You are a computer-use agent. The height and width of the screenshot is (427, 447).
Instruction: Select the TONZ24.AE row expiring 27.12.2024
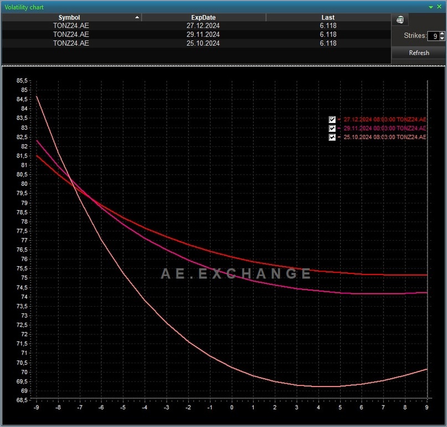[x=197, y=26]
